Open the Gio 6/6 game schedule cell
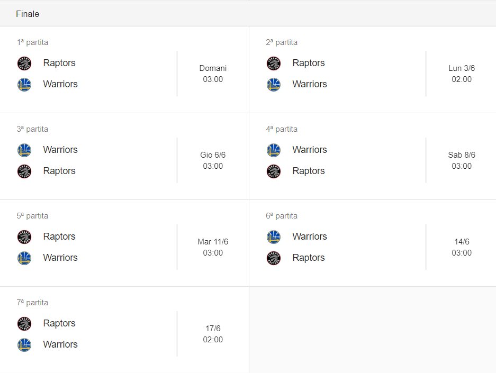496x373 pixels. (213, 161)
